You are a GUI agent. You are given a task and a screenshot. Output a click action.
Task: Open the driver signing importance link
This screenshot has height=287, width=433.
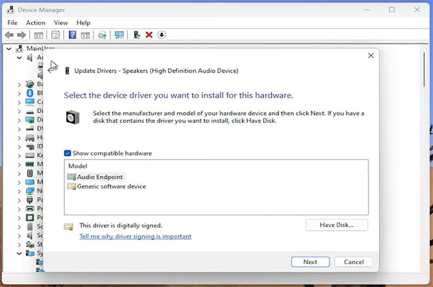click(135, 236)
